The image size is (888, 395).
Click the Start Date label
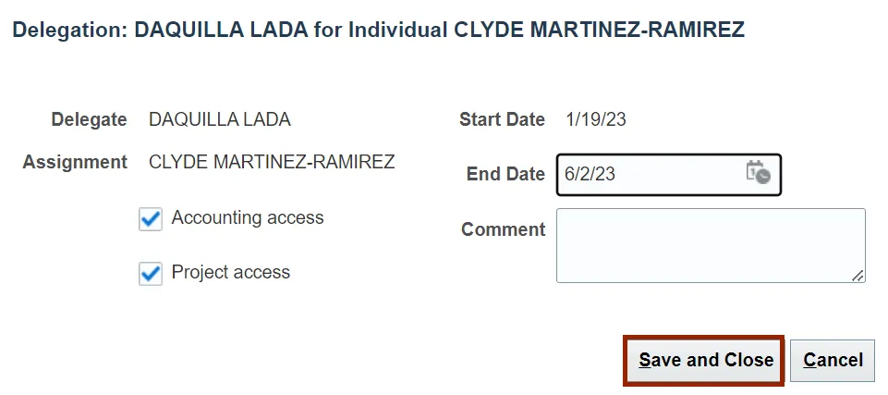(x=502, y=119)
